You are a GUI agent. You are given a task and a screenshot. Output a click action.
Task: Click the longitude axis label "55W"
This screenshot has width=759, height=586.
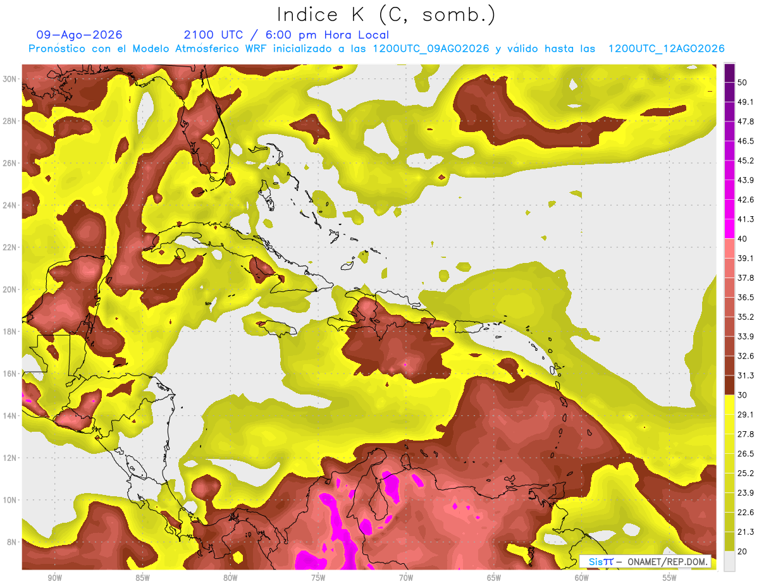pyautogui.click(x=670, y=578)
